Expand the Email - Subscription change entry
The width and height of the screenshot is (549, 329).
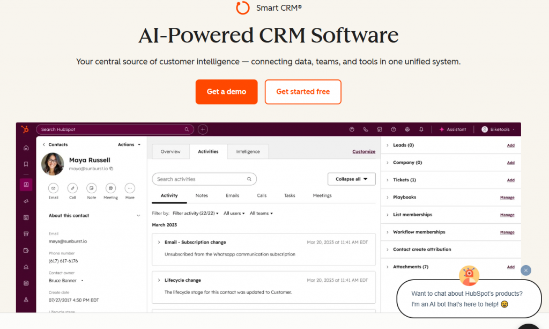[x=159, y=242]
